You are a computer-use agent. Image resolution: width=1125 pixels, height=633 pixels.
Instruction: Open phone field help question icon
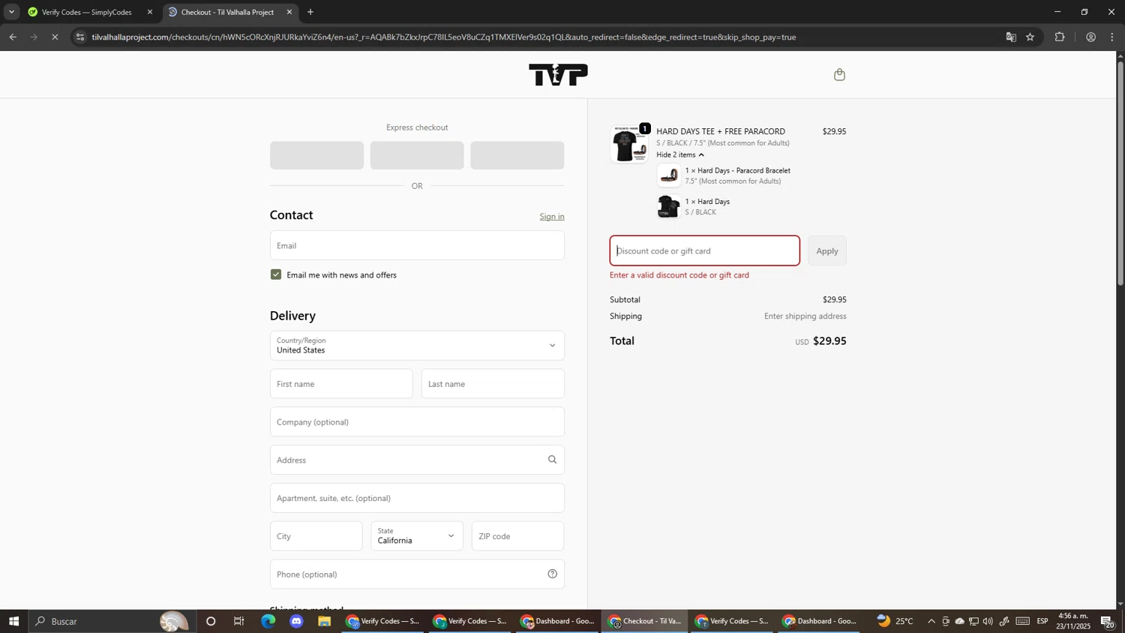(x=552, y=574)
